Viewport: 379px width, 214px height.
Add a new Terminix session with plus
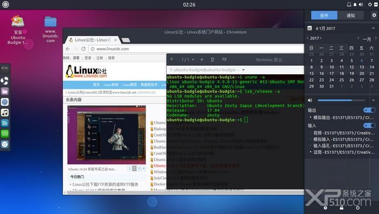click(x=202, y=59)
